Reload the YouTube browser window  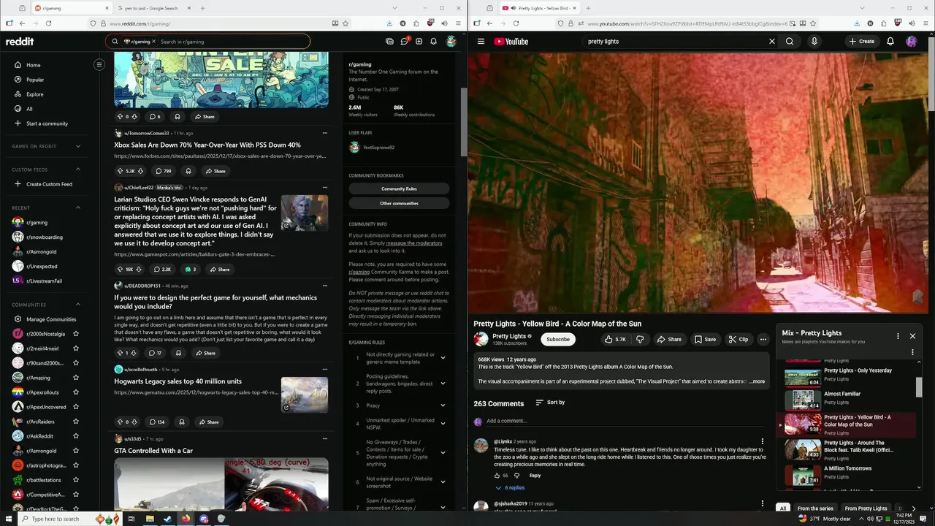coord(516,23)
